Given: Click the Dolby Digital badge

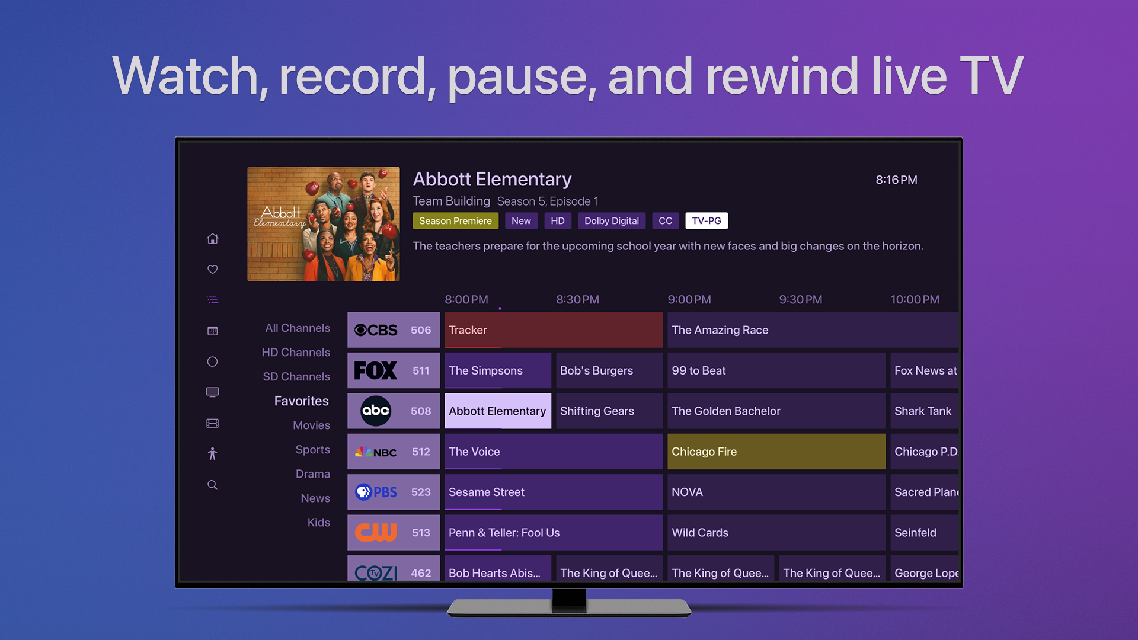Looking at the screenshot, I should (x=611, y=220).
